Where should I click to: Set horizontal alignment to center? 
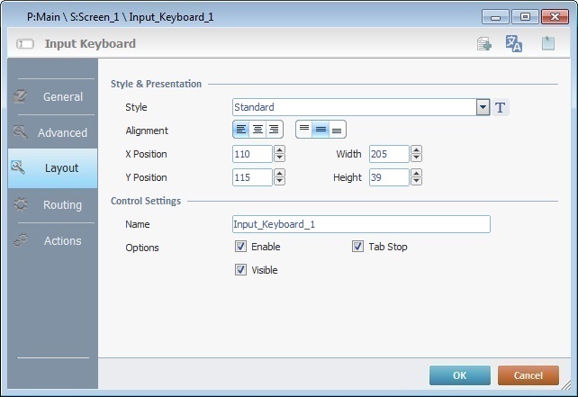click(x=257, y=130)
